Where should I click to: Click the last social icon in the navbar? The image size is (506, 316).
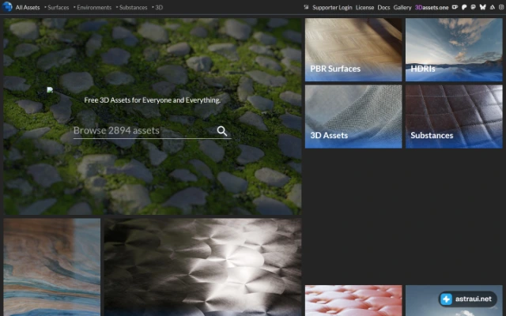pyautogui.click(x=501, y=7)
